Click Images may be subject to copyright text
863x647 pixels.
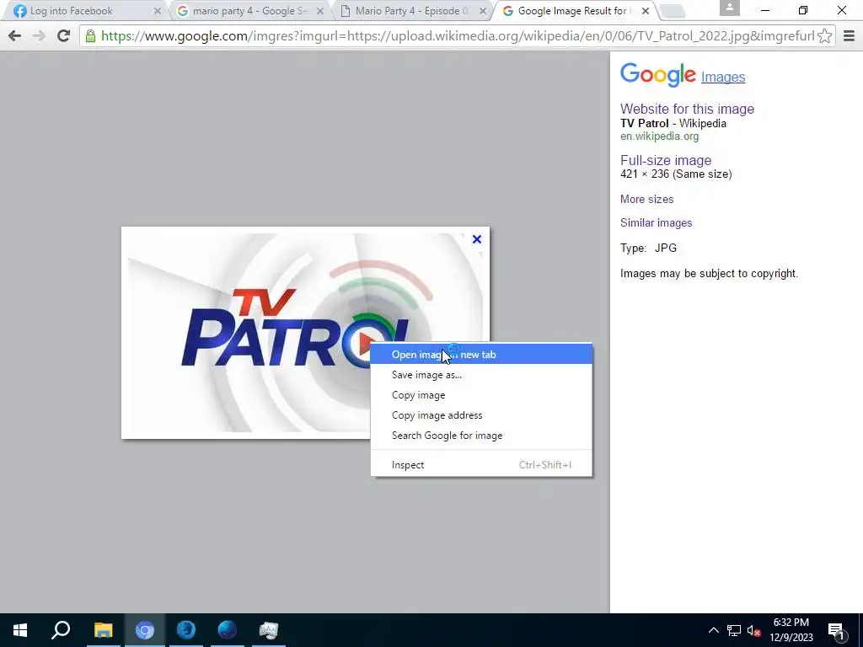coord(709,274)
